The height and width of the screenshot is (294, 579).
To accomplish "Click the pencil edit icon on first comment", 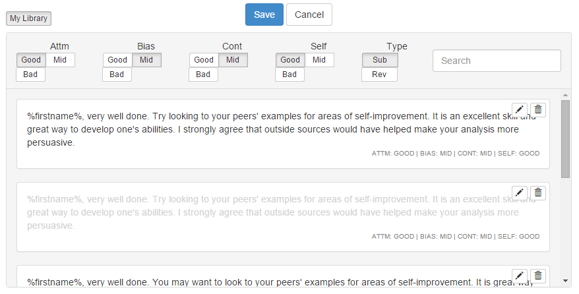I will pyautogui.click(x=520, y=110).
